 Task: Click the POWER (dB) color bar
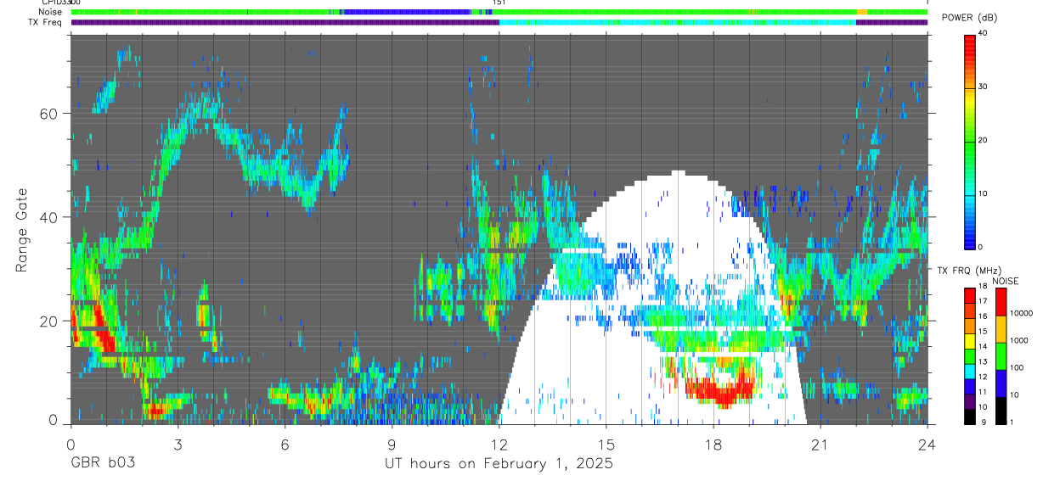click(x=971, y=141)
